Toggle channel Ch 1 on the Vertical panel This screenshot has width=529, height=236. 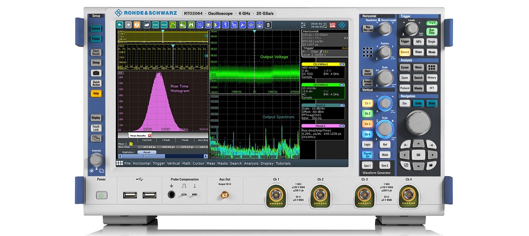367,103
